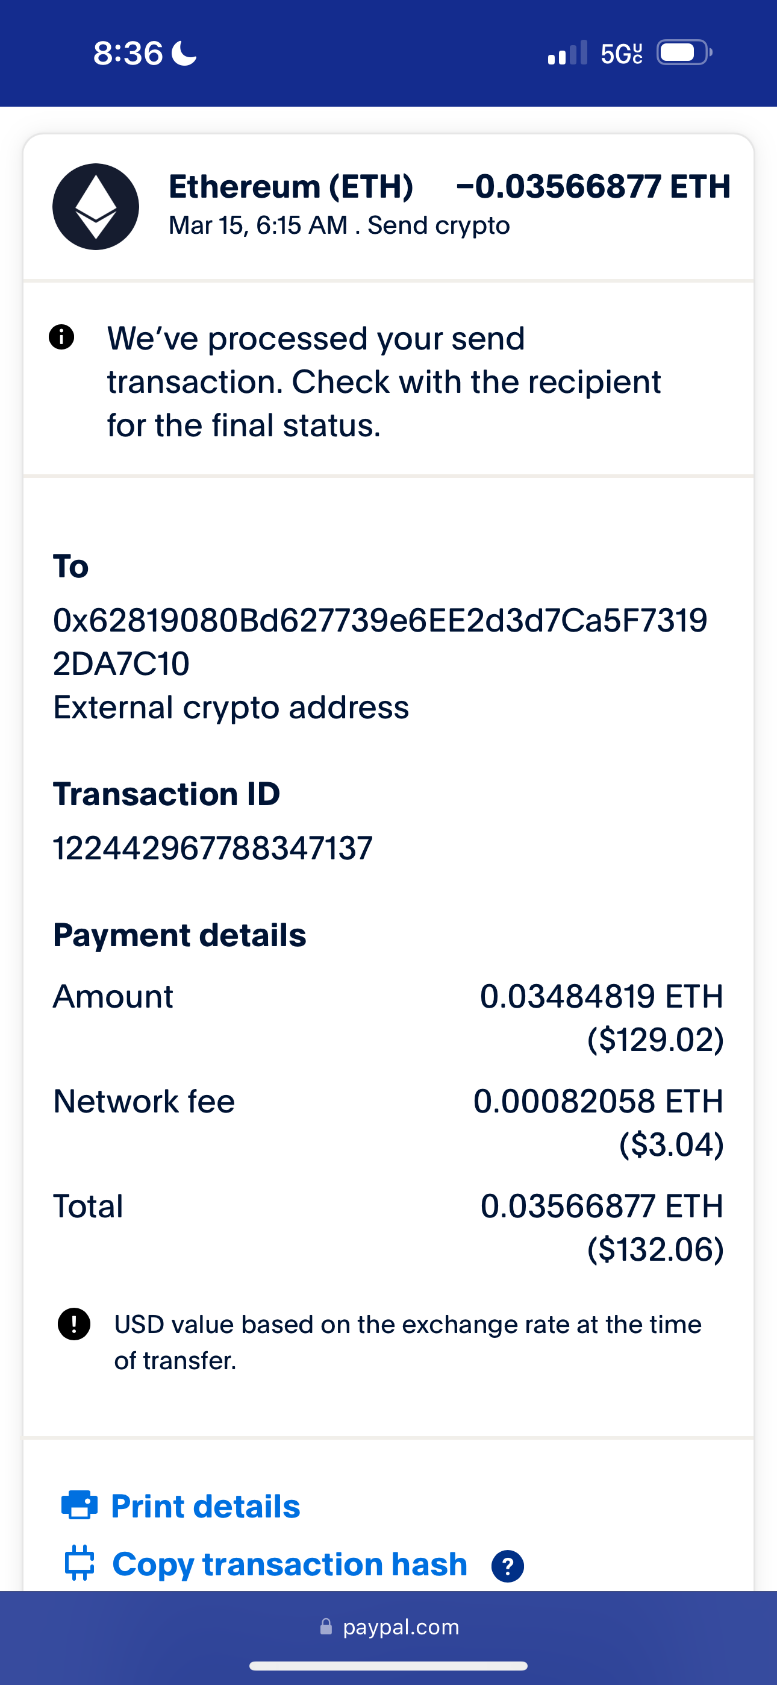Tap the moon focus mode icon
The width and height of the screenshot is (777, 1685).
click(x=184, y=53)
